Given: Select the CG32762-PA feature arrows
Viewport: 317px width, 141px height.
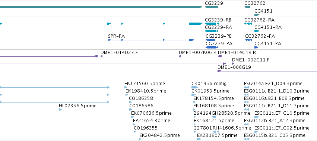Looking at the screenshot, I should pyautogui.click(x=248, y=40).
